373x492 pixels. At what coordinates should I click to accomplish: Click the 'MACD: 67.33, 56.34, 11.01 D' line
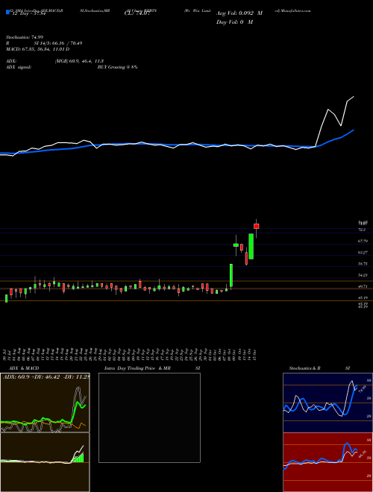click(38, 49)
